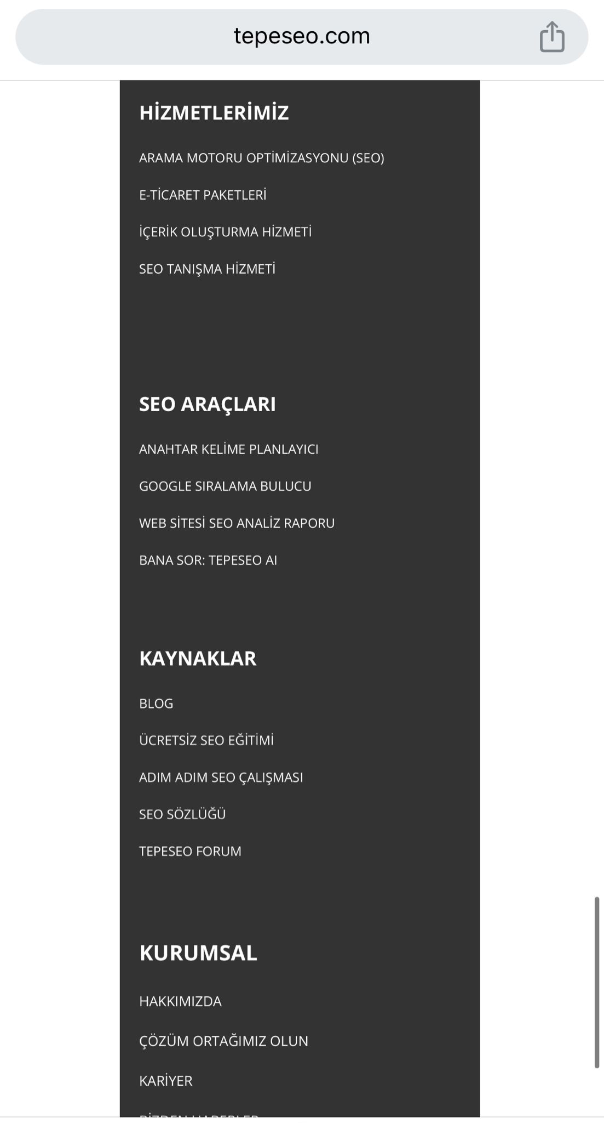Open SEO Sözlüğü glossary link
The image size is (604, 1123).
coord(182,814)
